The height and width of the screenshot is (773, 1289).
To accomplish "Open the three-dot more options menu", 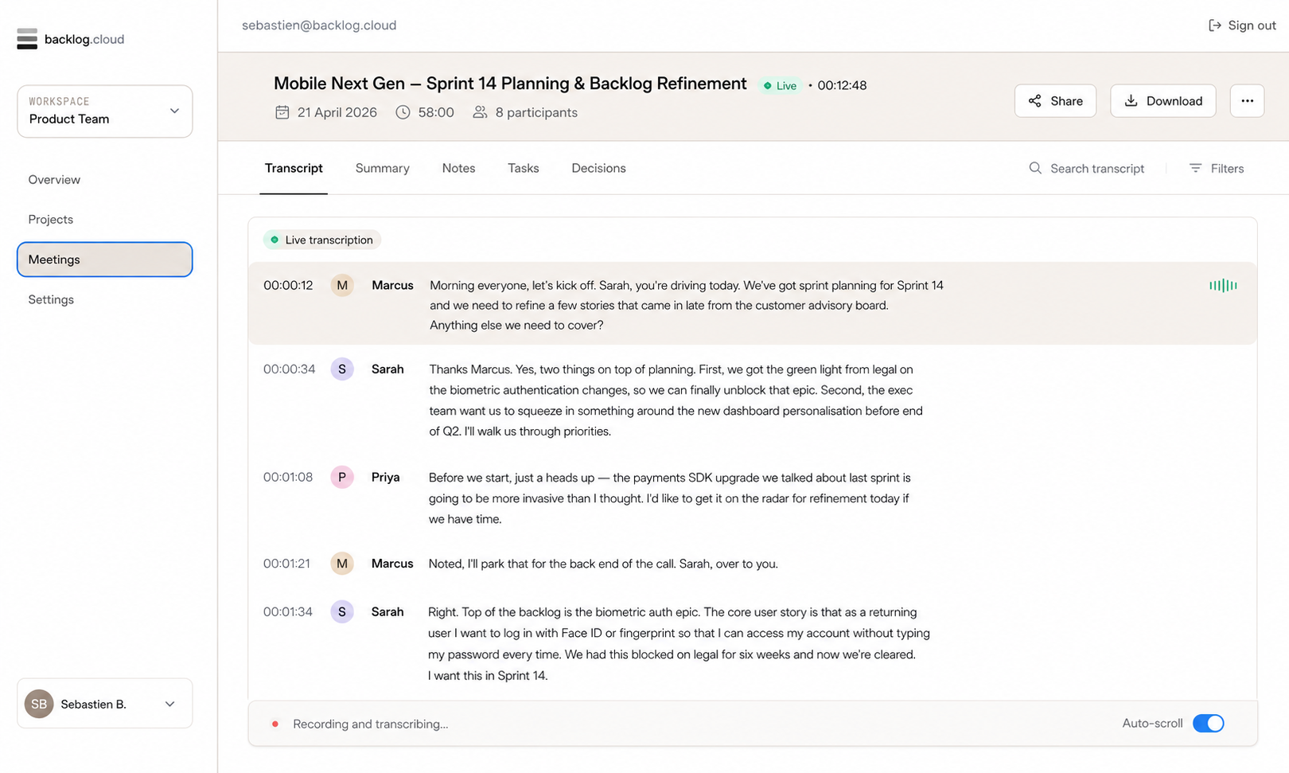I will click(x=1247, y=101).
